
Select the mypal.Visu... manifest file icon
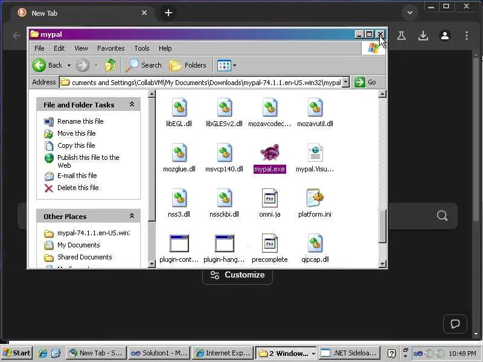pos(315,153)
